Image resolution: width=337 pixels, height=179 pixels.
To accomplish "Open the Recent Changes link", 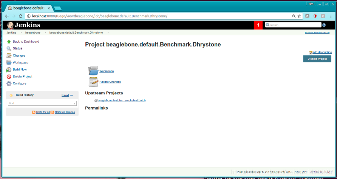I will click(x=110, y=82).
